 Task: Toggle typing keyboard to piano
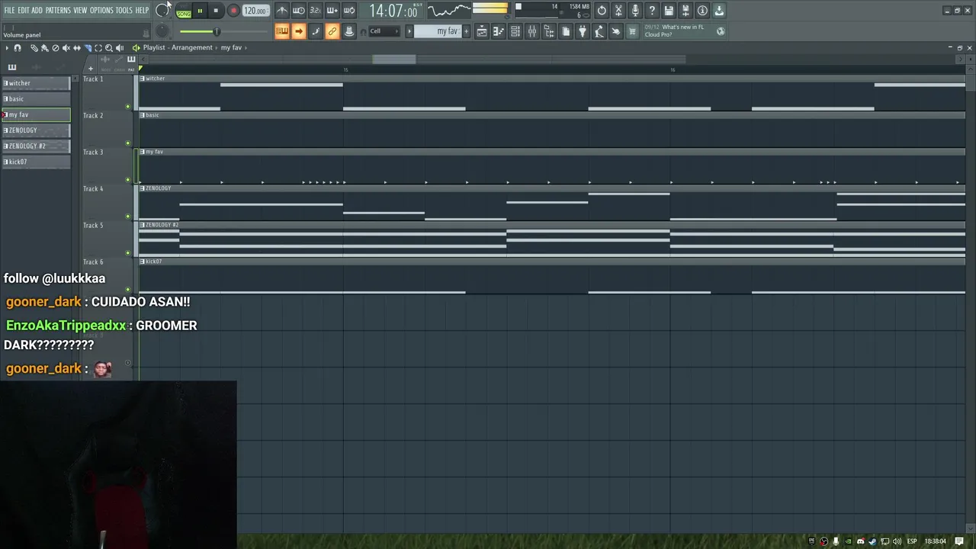[282, 31]
